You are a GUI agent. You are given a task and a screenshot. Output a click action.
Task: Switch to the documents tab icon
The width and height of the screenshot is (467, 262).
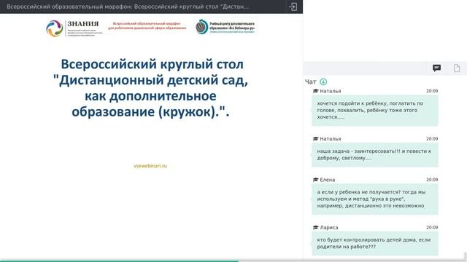457,68
